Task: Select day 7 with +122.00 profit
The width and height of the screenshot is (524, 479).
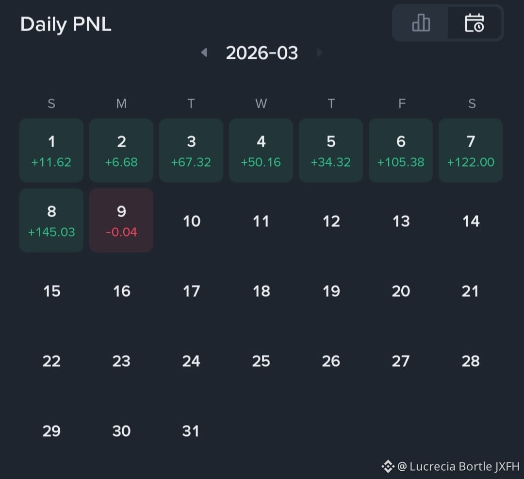Action: click(x=471, y=150)
